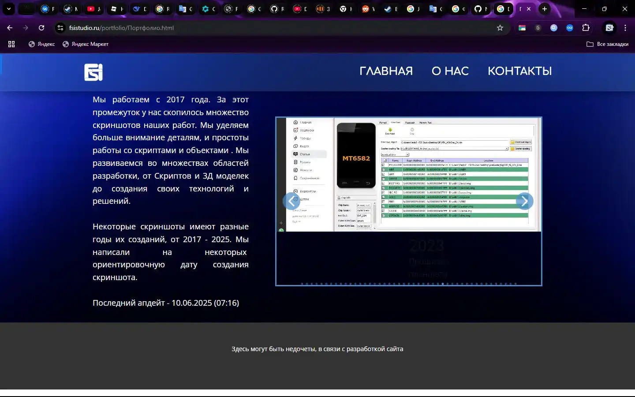Open the blue infinity extension icon
This screenshot has width=635, height=397.
[x=570, y=28]
